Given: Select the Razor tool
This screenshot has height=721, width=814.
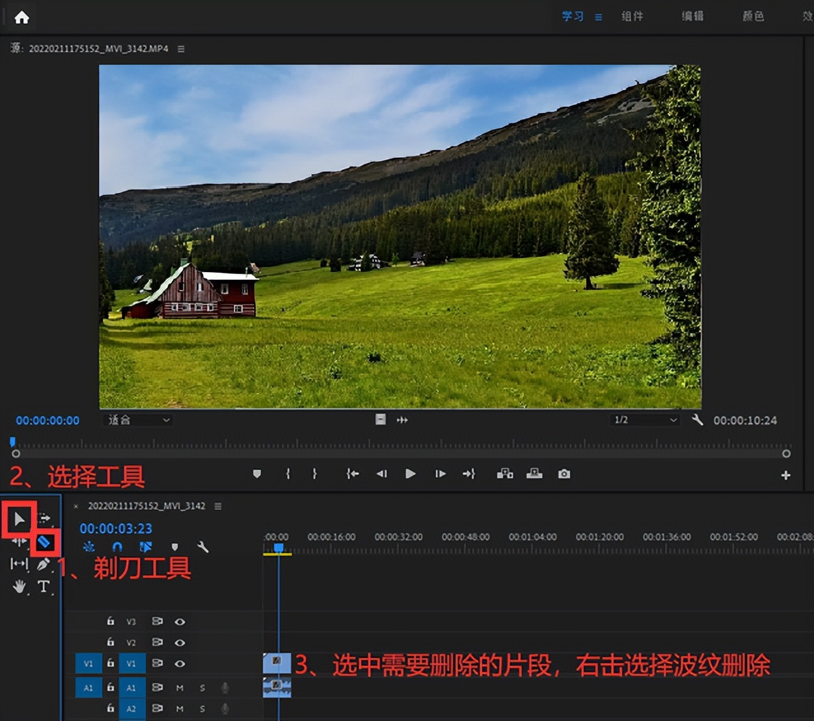Looking at the screenshot, I should tap(44, 542).
